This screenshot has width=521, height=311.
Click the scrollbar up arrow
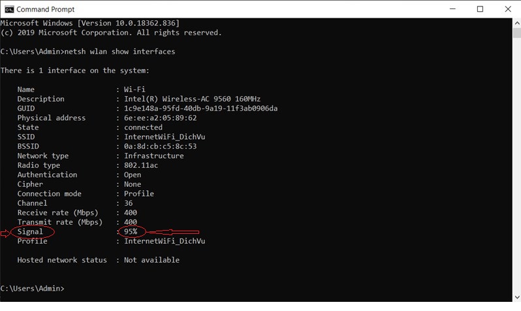(x=516, y=24)
